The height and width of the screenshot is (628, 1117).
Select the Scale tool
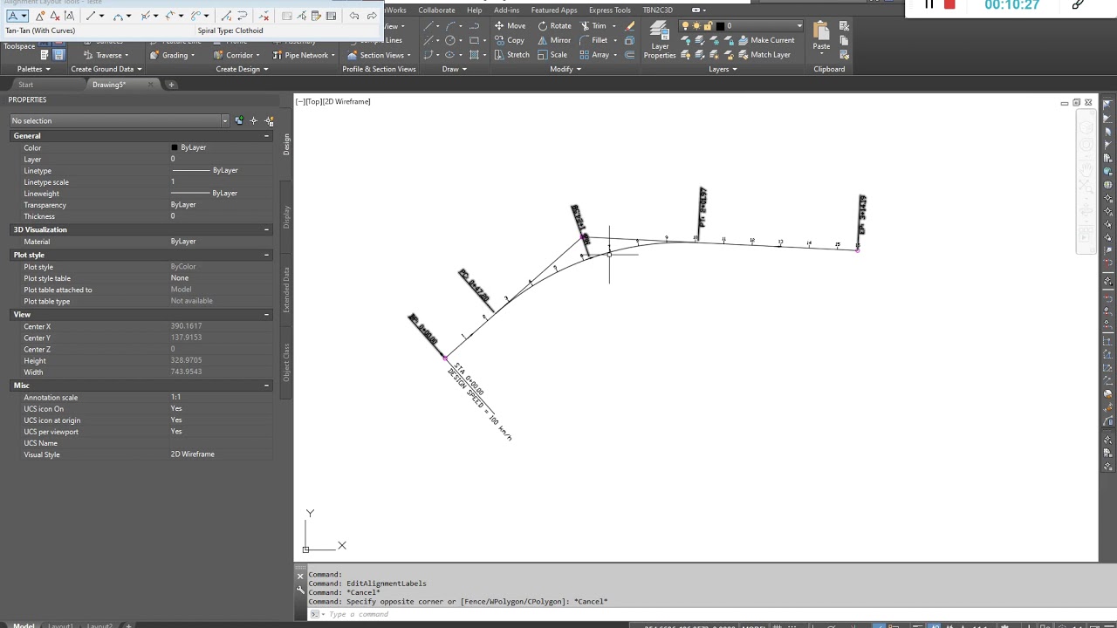click(x=552, y=54)
